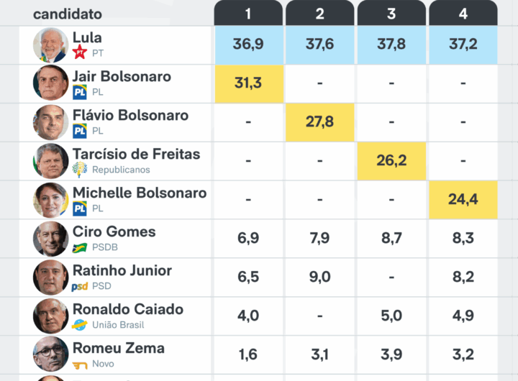
Task: Click the União Brasil party icon
Action: [x=80, y=325]
